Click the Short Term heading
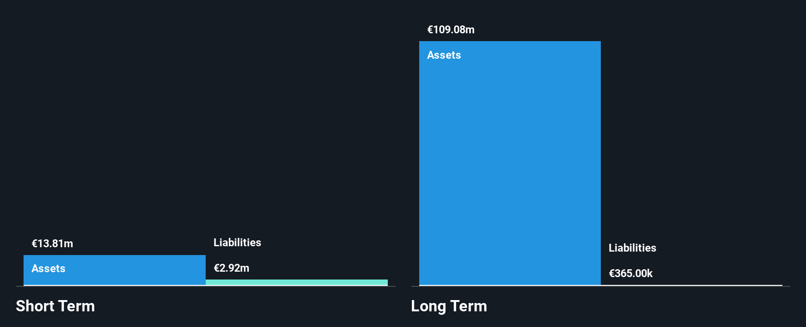806x327 pixels. tap(55, 306)
